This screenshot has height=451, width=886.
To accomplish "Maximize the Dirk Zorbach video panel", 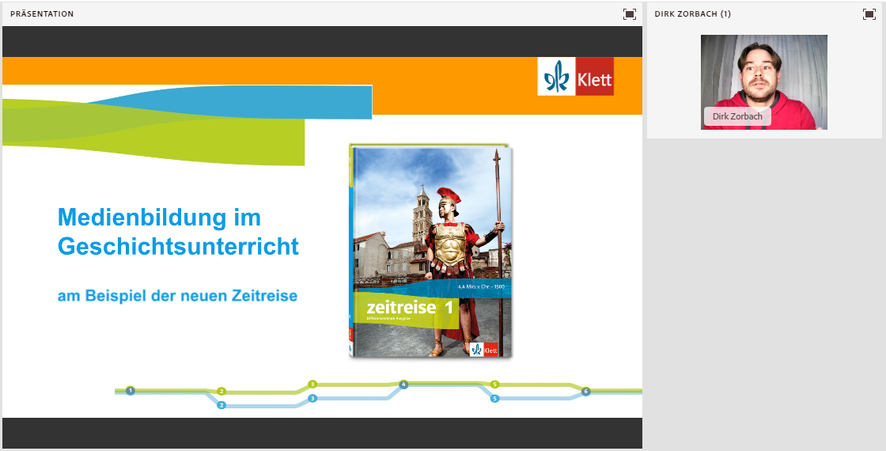I will coord(869,14).
